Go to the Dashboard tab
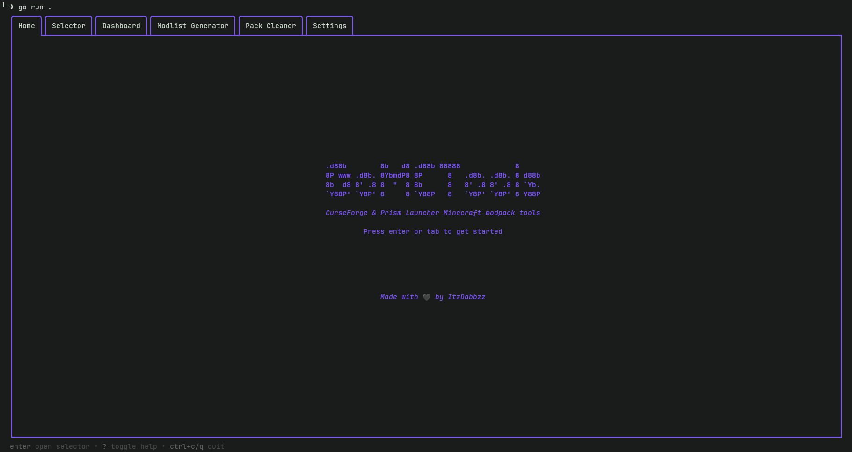Screen dimensions: 852x452 [121, 26]
